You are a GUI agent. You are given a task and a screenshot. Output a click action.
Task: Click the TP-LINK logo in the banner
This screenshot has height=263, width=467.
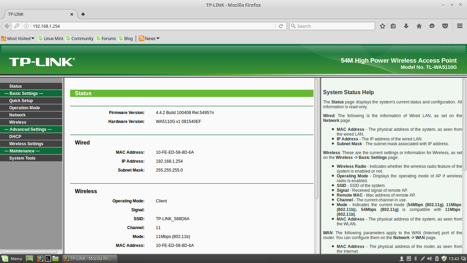(x=42, y=62)
